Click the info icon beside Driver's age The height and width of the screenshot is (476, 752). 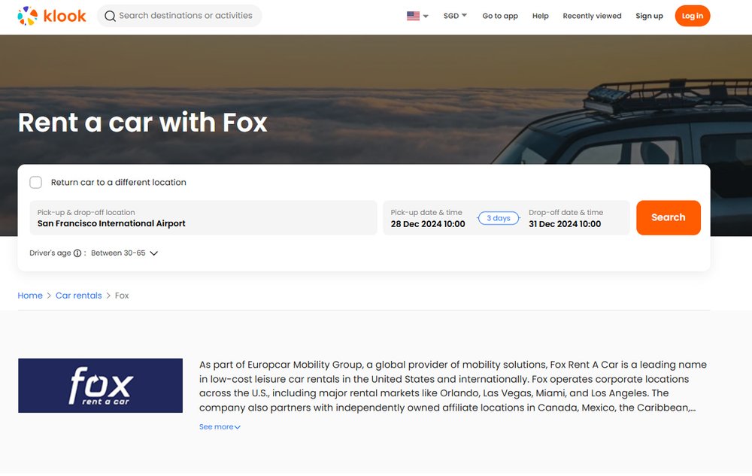[x=79, y=253]
